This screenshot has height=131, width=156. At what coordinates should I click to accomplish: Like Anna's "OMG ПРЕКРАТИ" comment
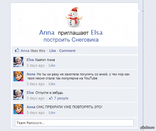pyautogui.click(x=52, y=113)
